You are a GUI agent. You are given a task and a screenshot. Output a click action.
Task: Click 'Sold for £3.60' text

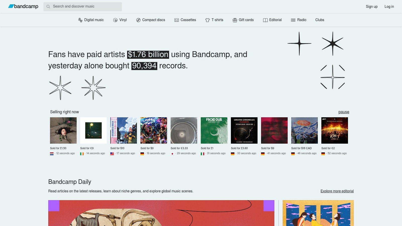point(239,148)
